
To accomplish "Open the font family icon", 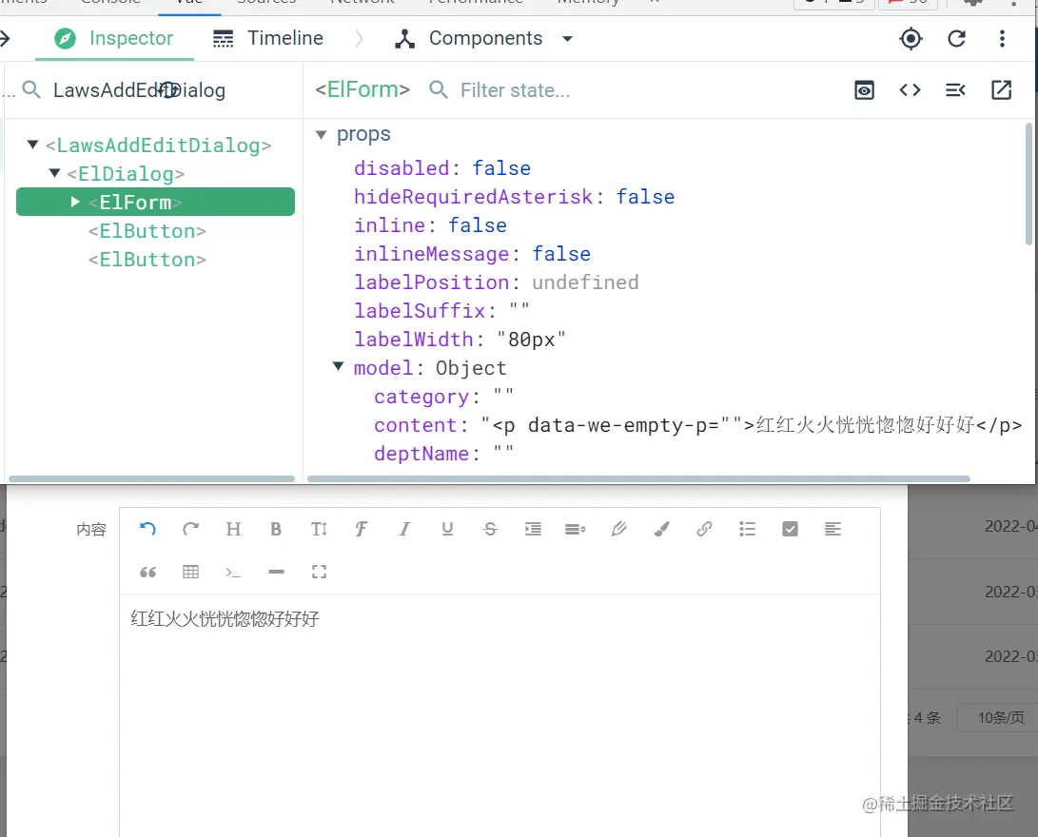I will [x=362, y=529].
